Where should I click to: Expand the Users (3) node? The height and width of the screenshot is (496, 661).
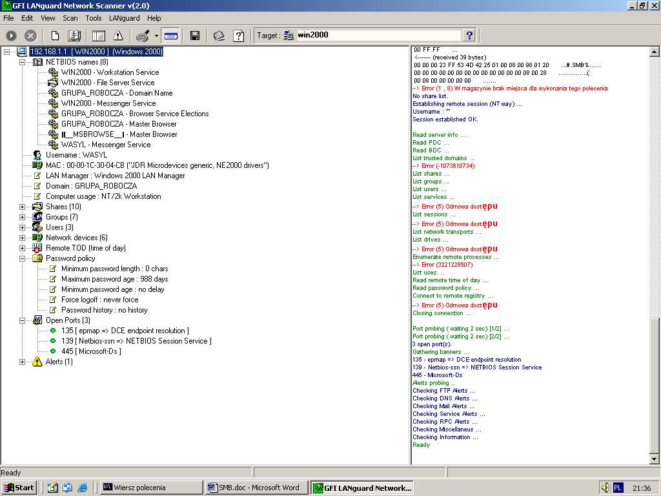(x=23, y=228)
